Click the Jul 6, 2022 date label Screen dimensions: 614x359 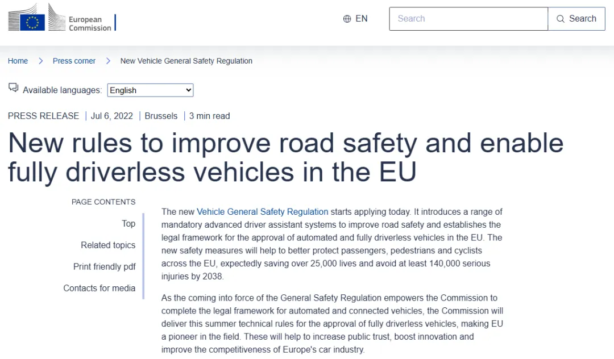[112, 116]
